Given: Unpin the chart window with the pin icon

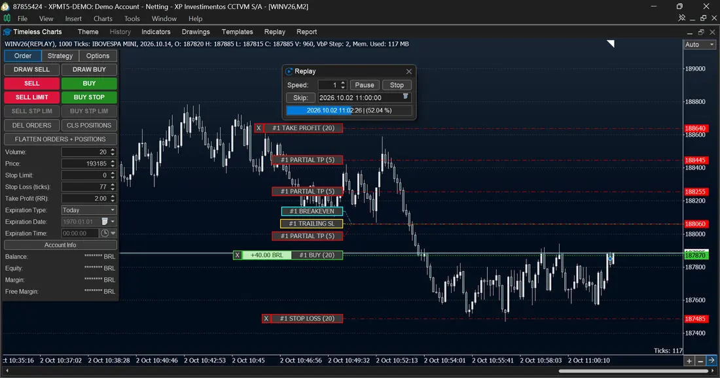Looking at the screenshot, I should pos(682,18).
